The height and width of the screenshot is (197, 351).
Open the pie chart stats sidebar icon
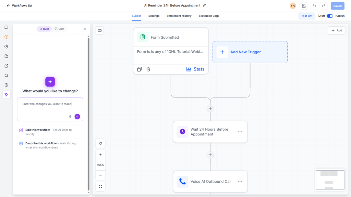click(6, 47)
